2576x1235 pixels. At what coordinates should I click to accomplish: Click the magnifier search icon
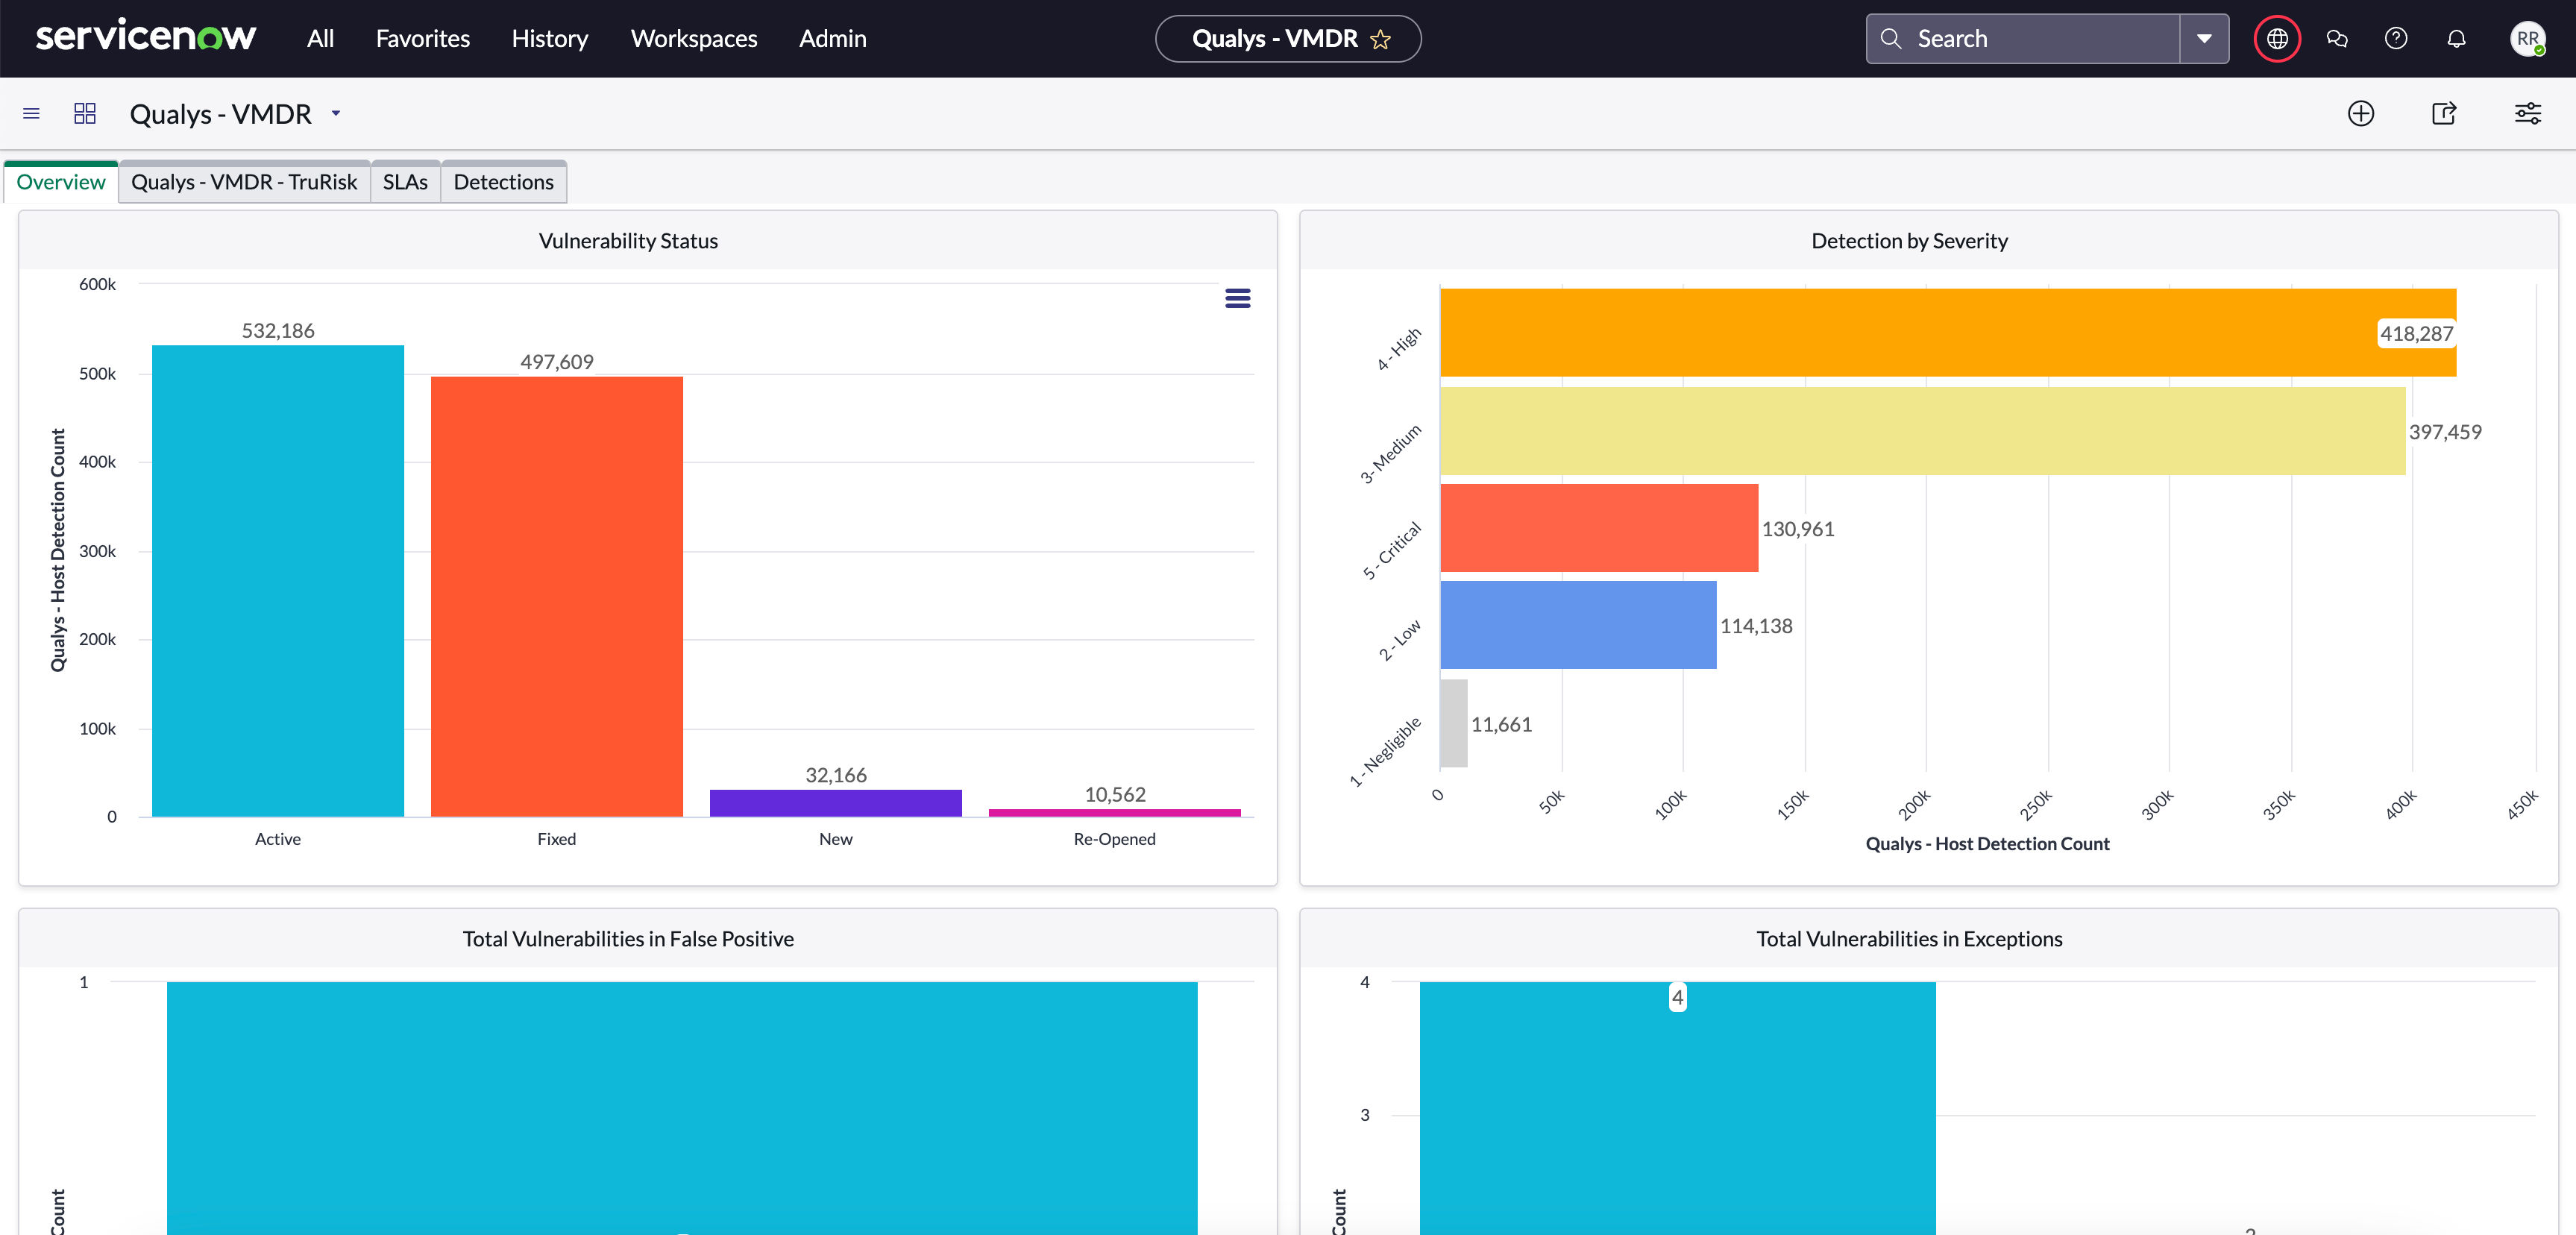pyautogui.click(x=1890, y=39)
